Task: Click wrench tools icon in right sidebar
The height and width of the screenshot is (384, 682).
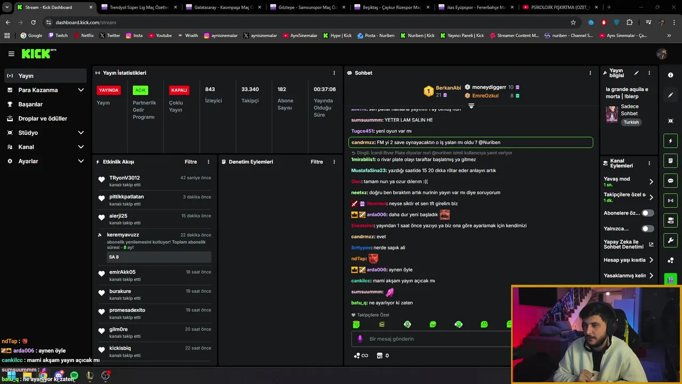Action: point(670,240)
